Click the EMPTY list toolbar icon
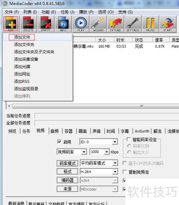 (x=45, y=24)
